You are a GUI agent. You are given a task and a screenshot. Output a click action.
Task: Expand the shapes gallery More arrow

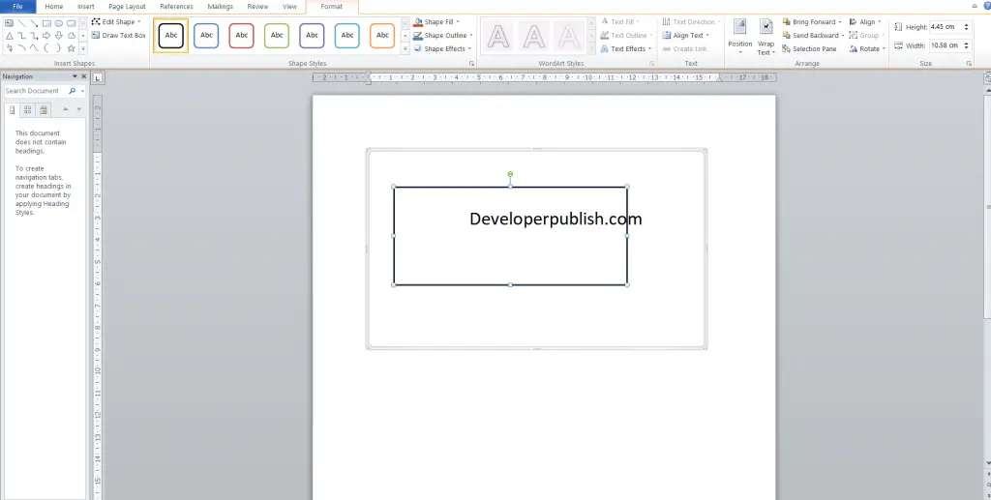83,48
